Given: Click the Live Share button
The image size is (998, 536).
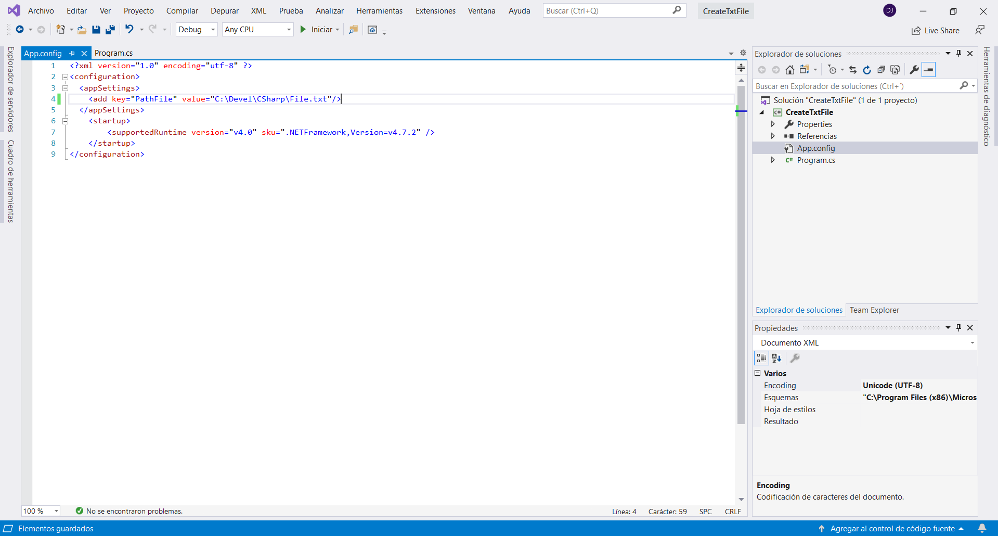Looking at the screenshot, I should [x=936, y=31].
